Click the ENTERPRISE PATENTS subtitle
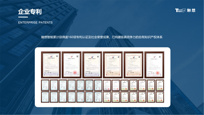Viewport: 204px width, 115px height. coord(35,22)
